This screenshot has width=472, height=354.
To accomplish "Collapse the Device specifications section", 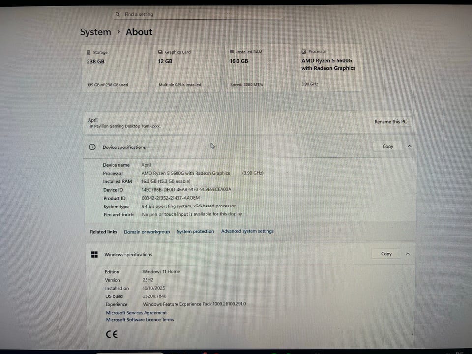I will click(x=410, y=147).
